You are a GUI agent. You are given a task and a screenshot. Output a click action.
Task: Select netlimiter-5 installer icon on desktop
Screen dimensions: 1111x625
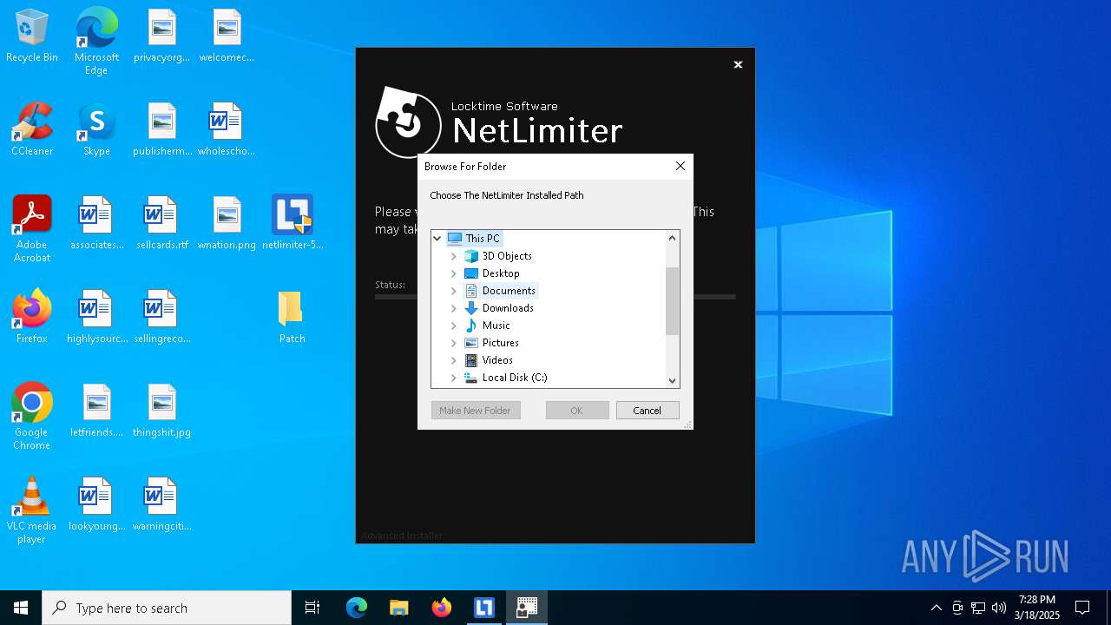click(292, 224)
